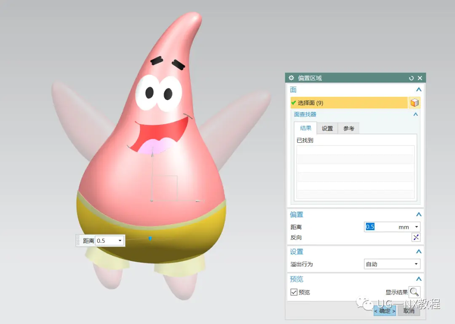Activate the 选择面 (9) selection row
455x324 pixels.
(349, 103)
